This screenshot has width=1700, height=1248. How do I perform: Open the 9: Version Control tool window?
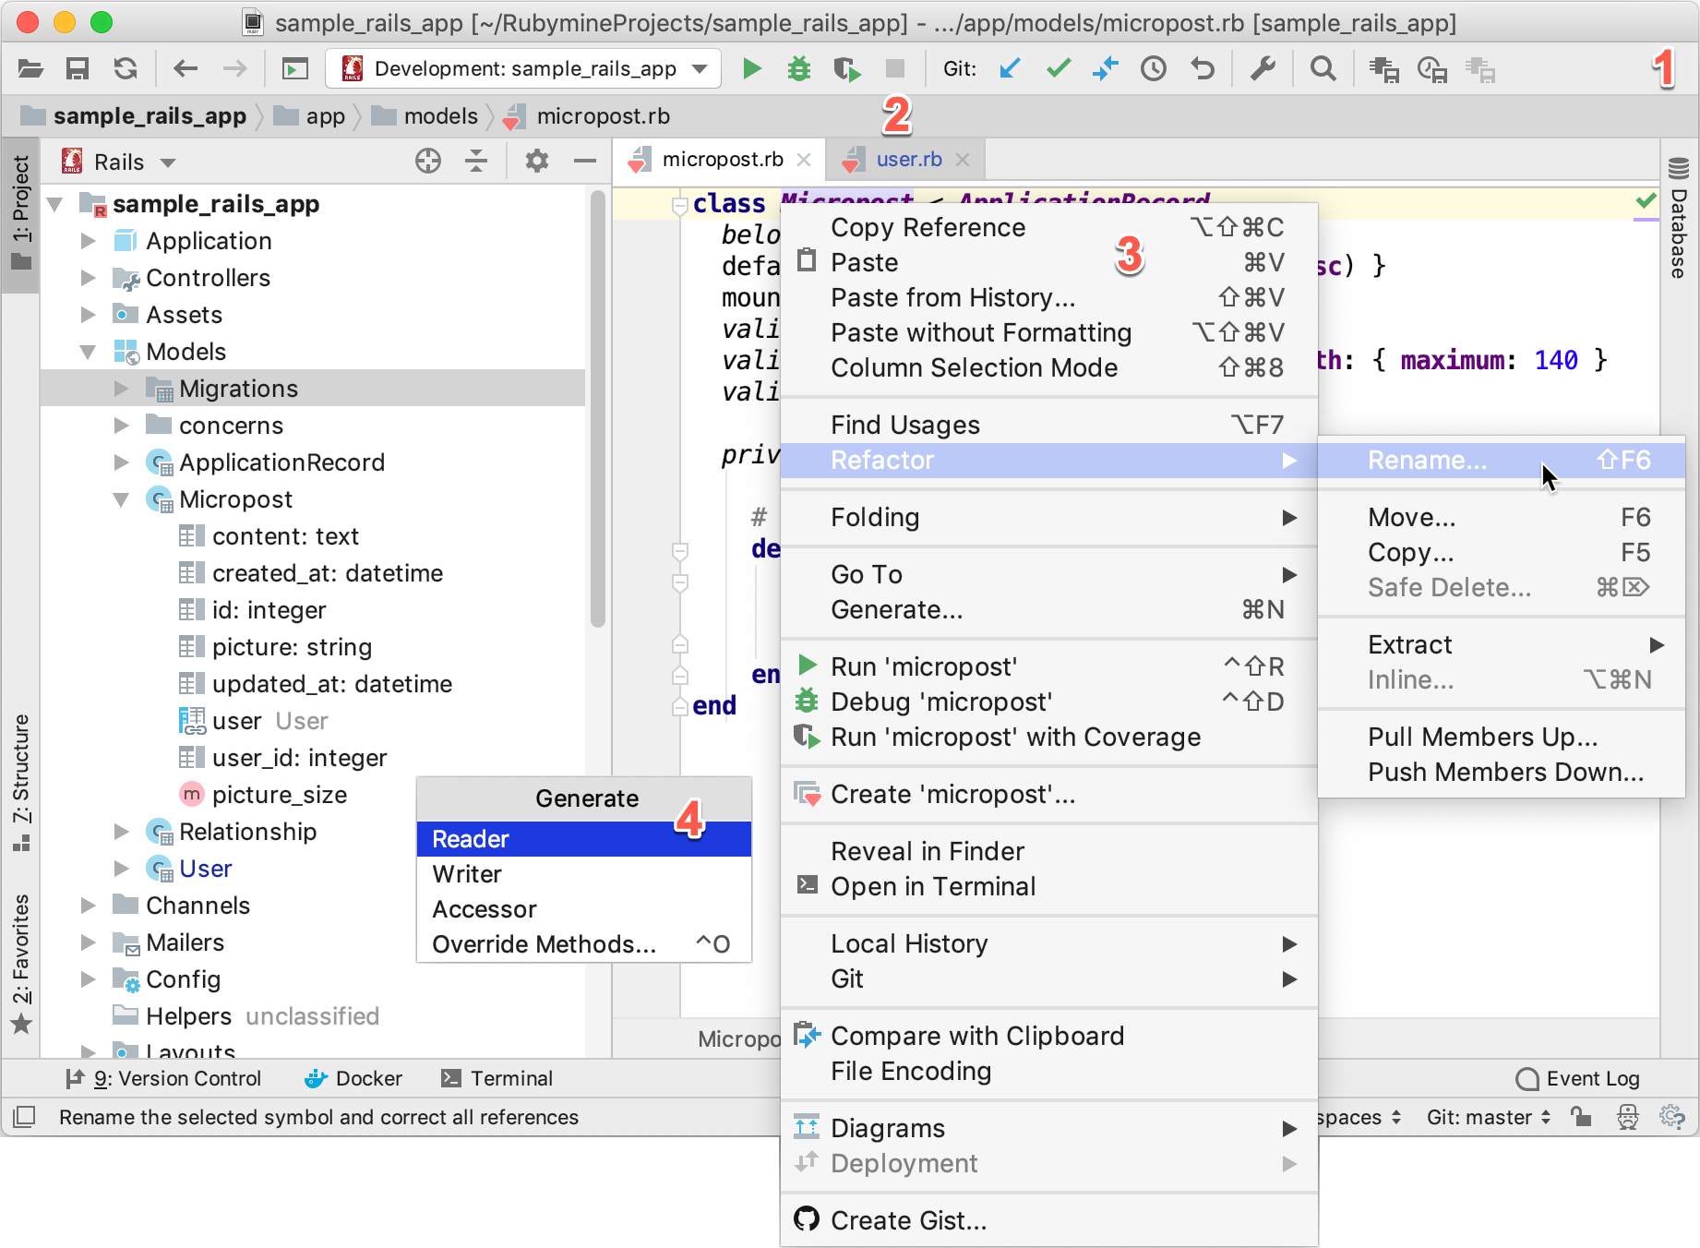[x=164, y=1078]
